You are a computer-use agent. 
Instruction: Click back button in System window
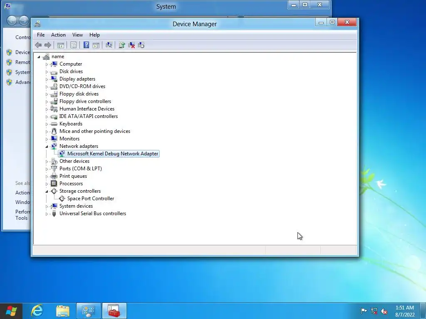[11, 21]
